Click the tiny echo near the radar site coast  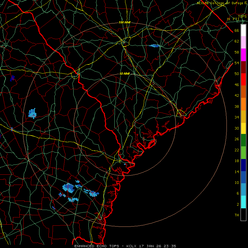[125, 164]
